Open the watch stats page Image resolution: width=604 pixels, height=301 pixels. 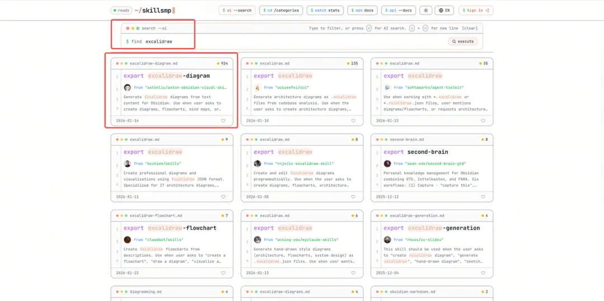[x=325, y=10]
